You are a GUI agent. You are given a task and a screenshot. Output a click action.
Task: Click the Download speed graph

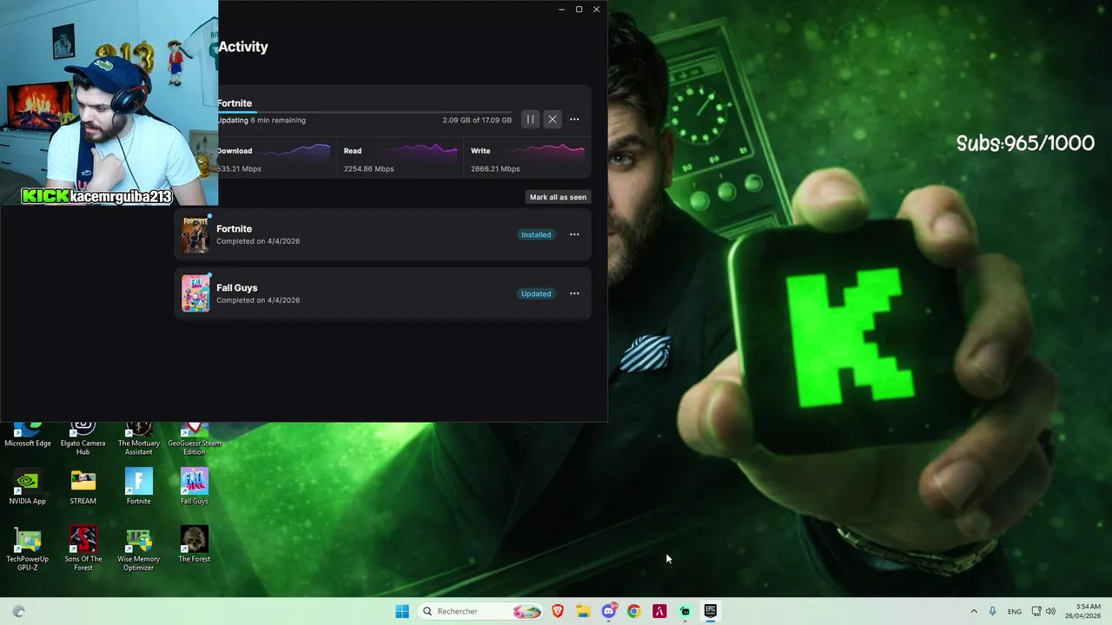295,151
